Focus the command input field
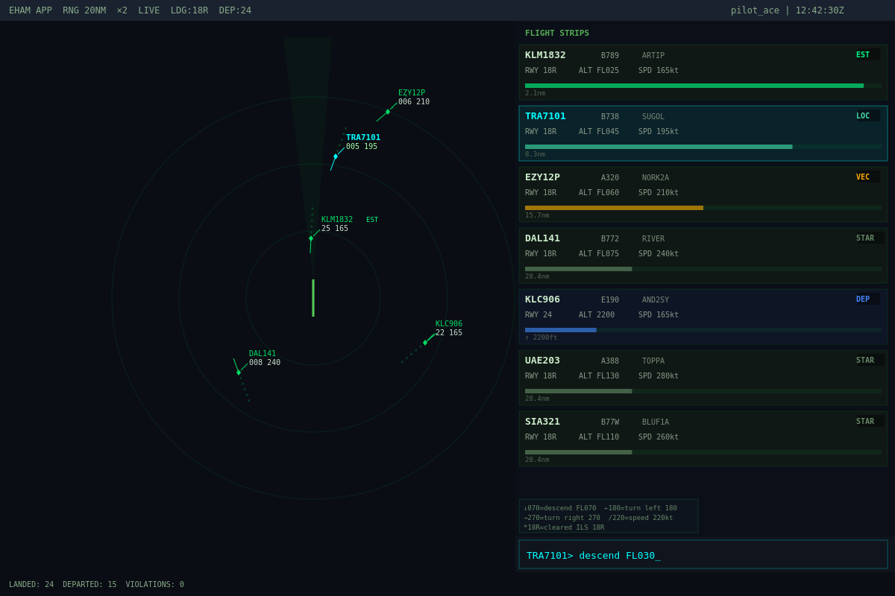 [x=703, y=554]
